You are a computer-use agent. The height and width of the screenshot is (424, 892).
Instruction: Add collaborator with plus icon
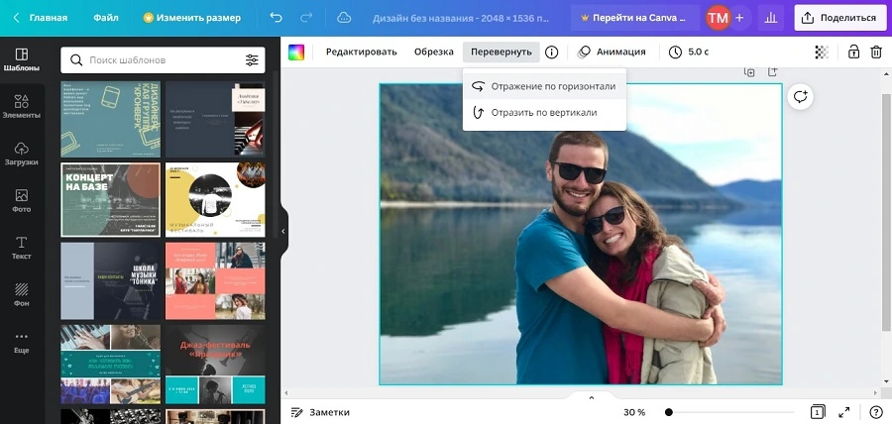[x=739, y=18]
